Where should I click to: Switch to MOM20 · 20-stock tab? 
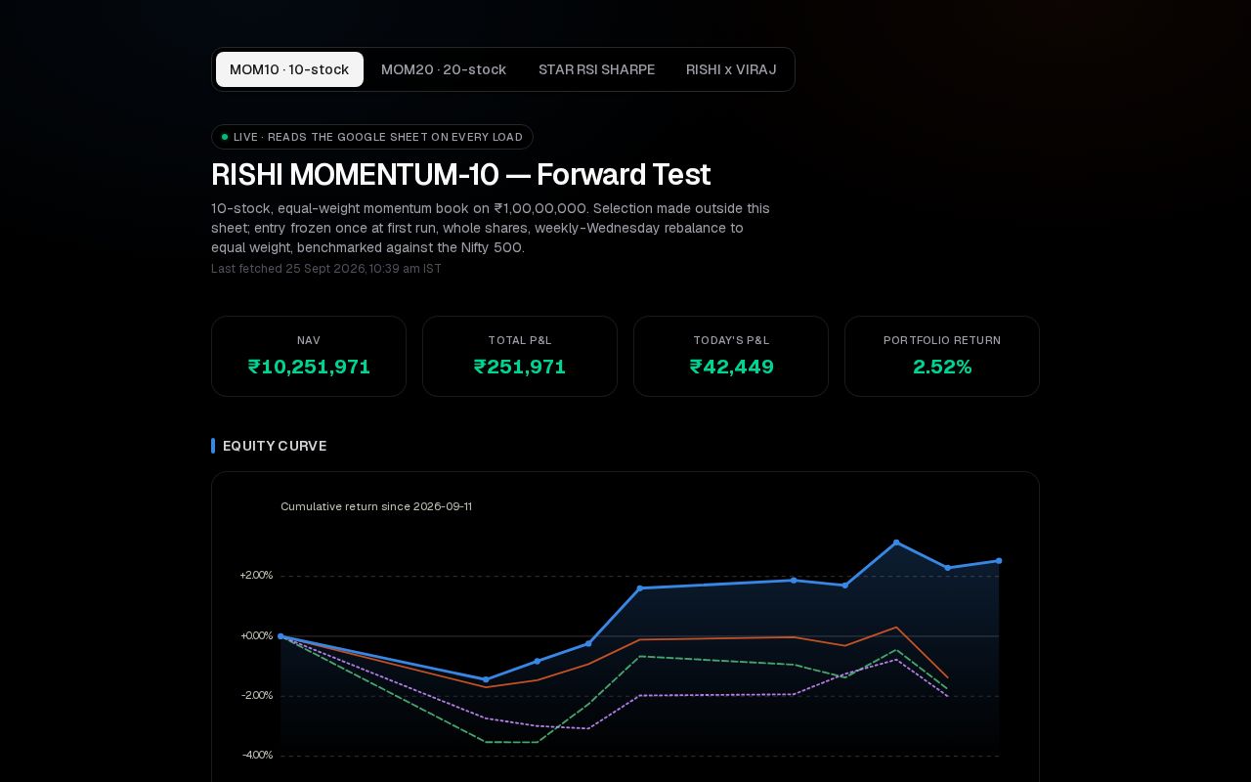(x=444, y=69)
